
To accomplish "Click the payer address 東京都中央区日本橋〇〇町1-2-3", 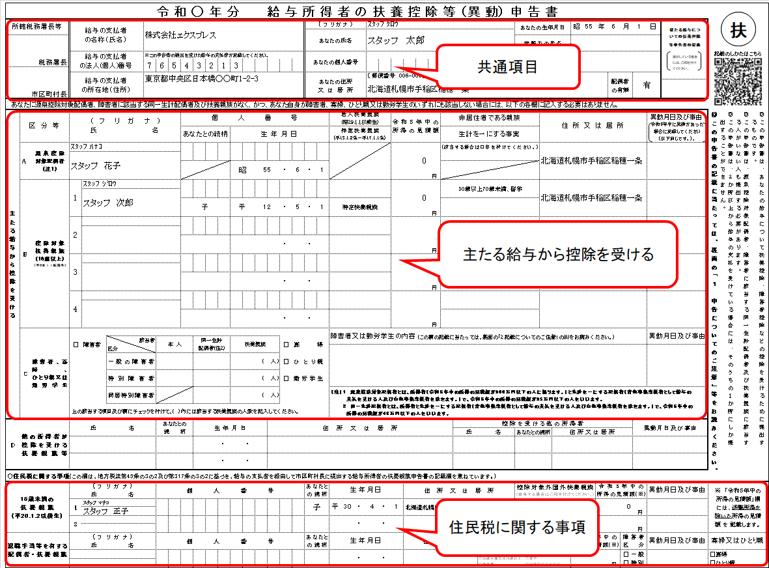I will pyautogui.click(x=202, y=79).
